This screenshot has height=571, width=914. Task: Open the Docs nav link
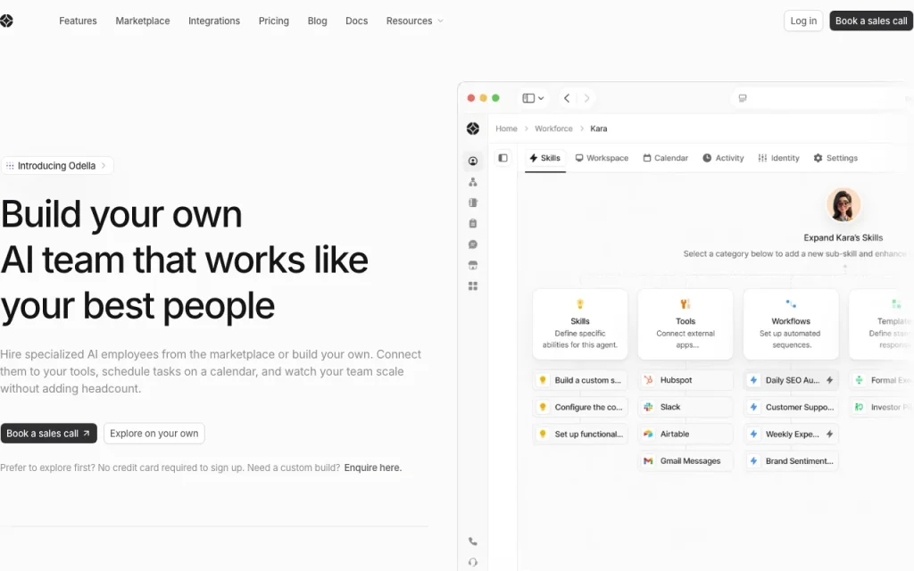tap(357, 21)
